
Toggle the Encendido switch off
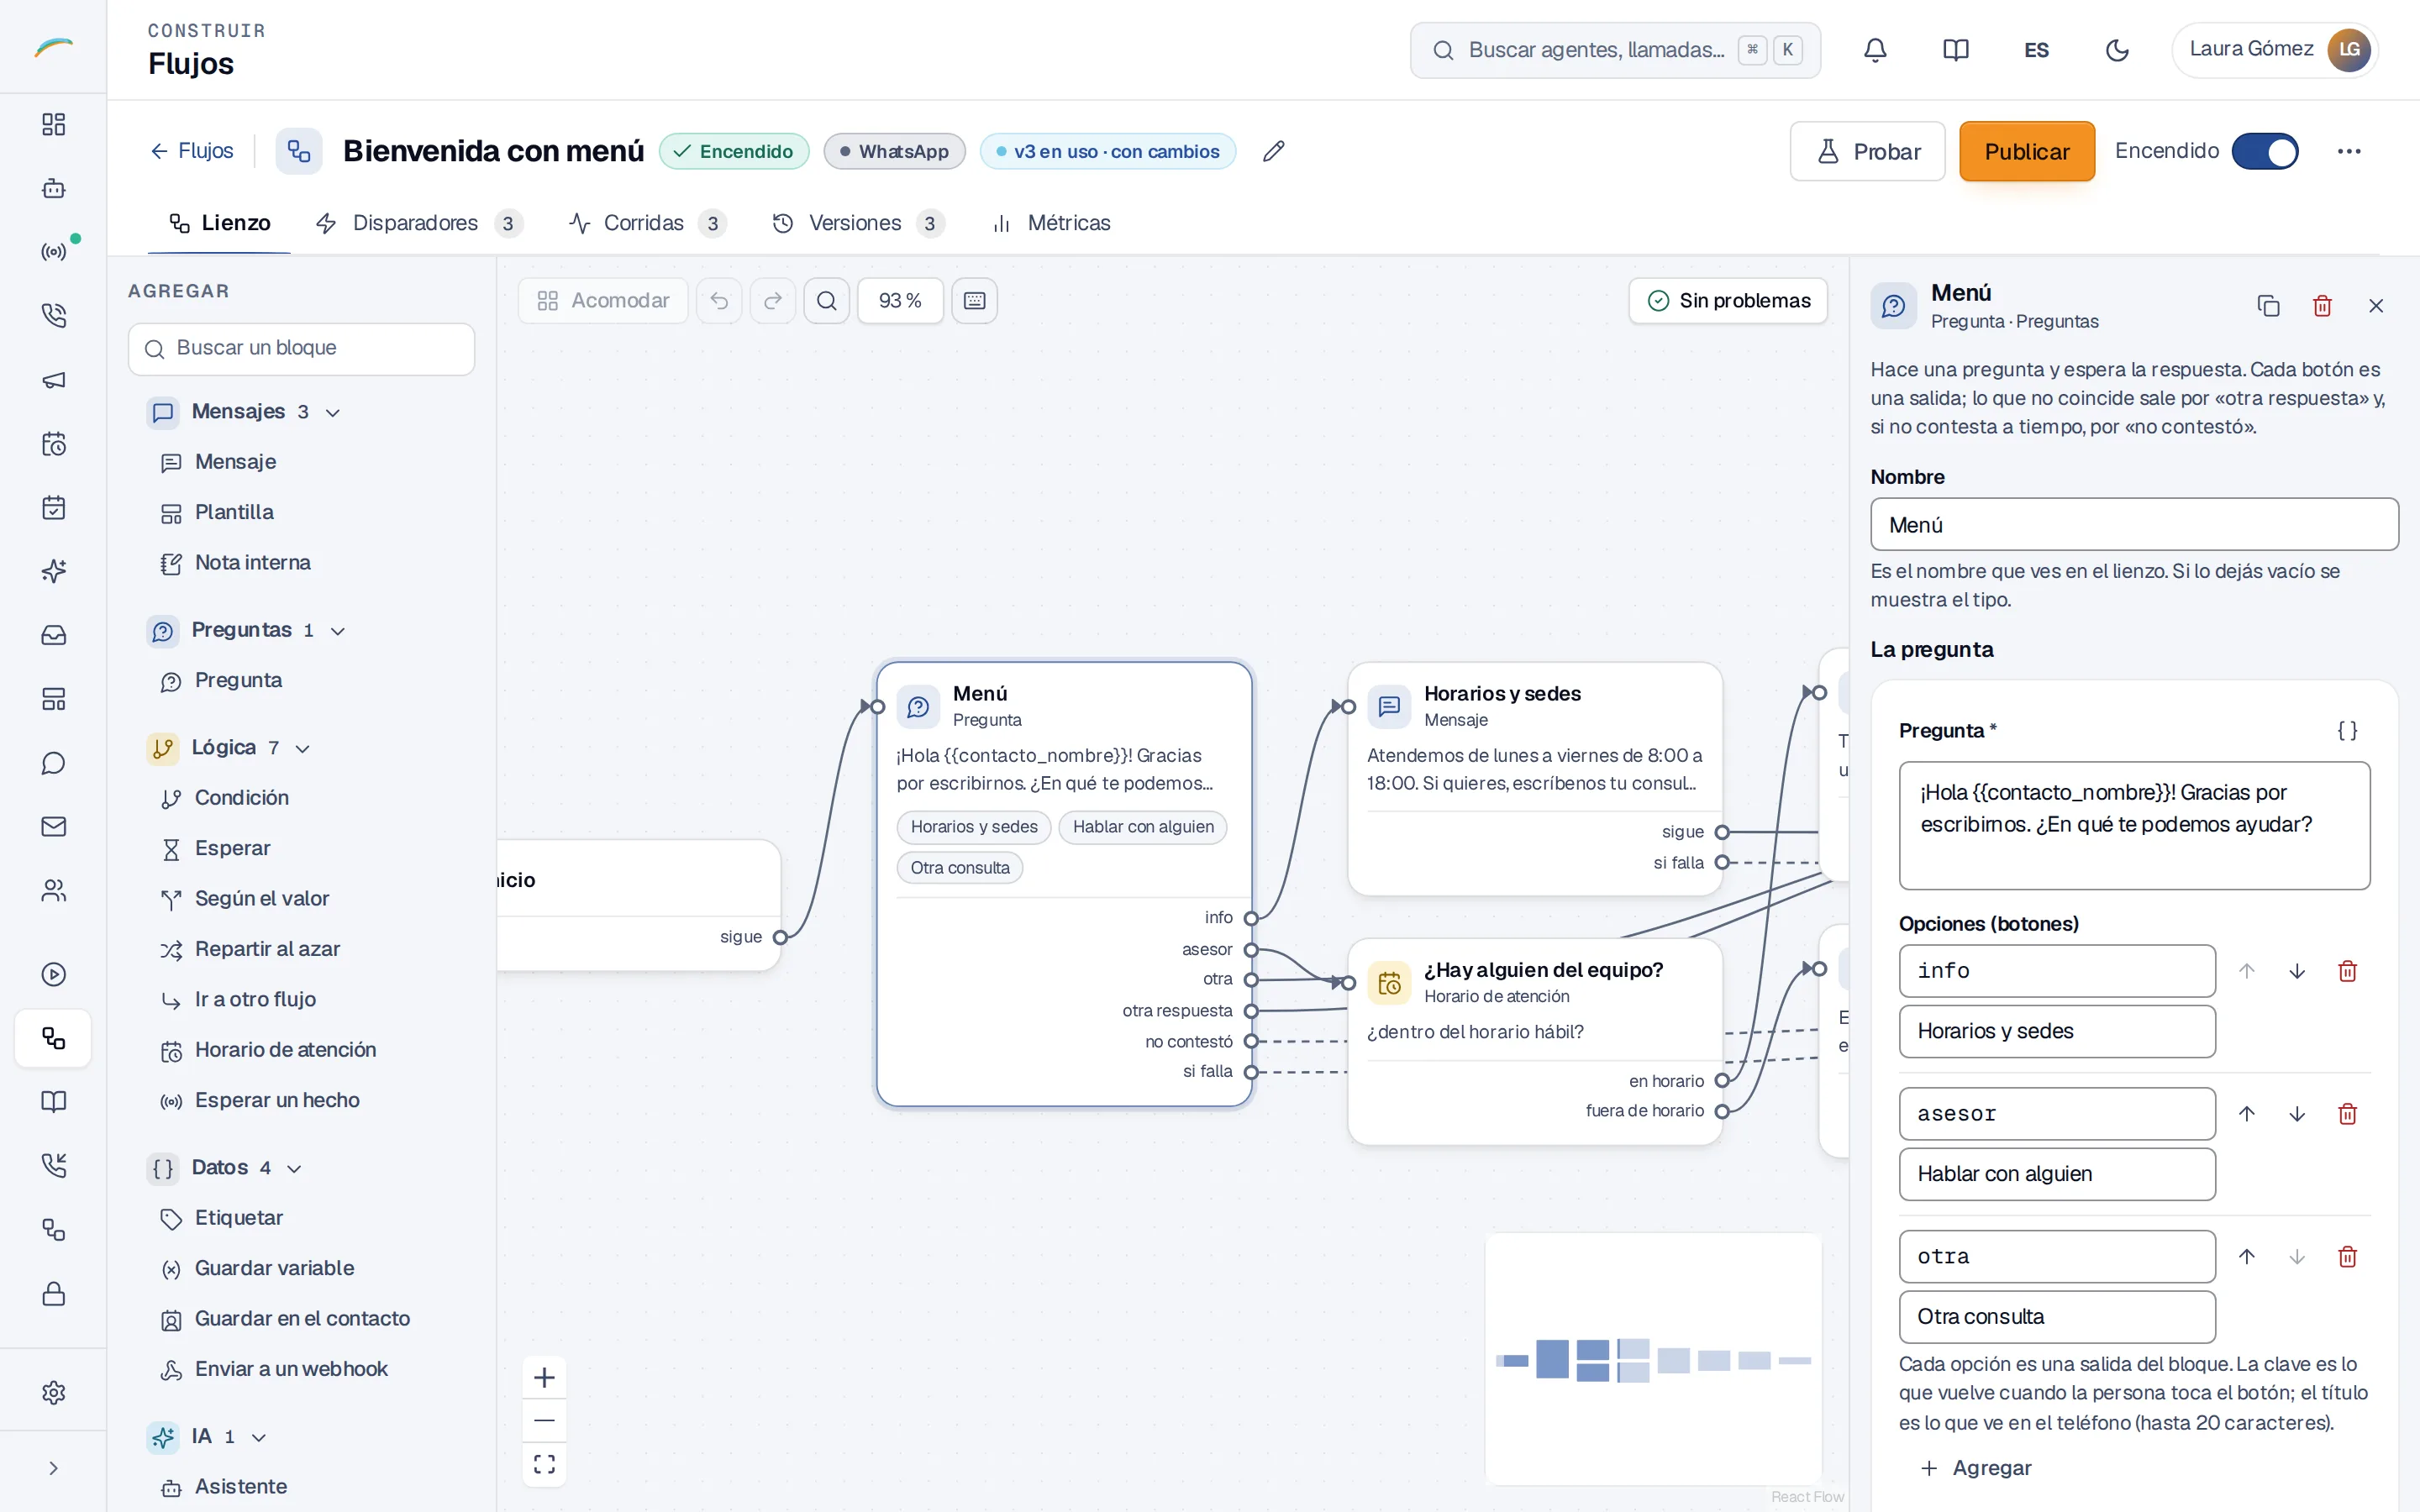(2265, 151)
